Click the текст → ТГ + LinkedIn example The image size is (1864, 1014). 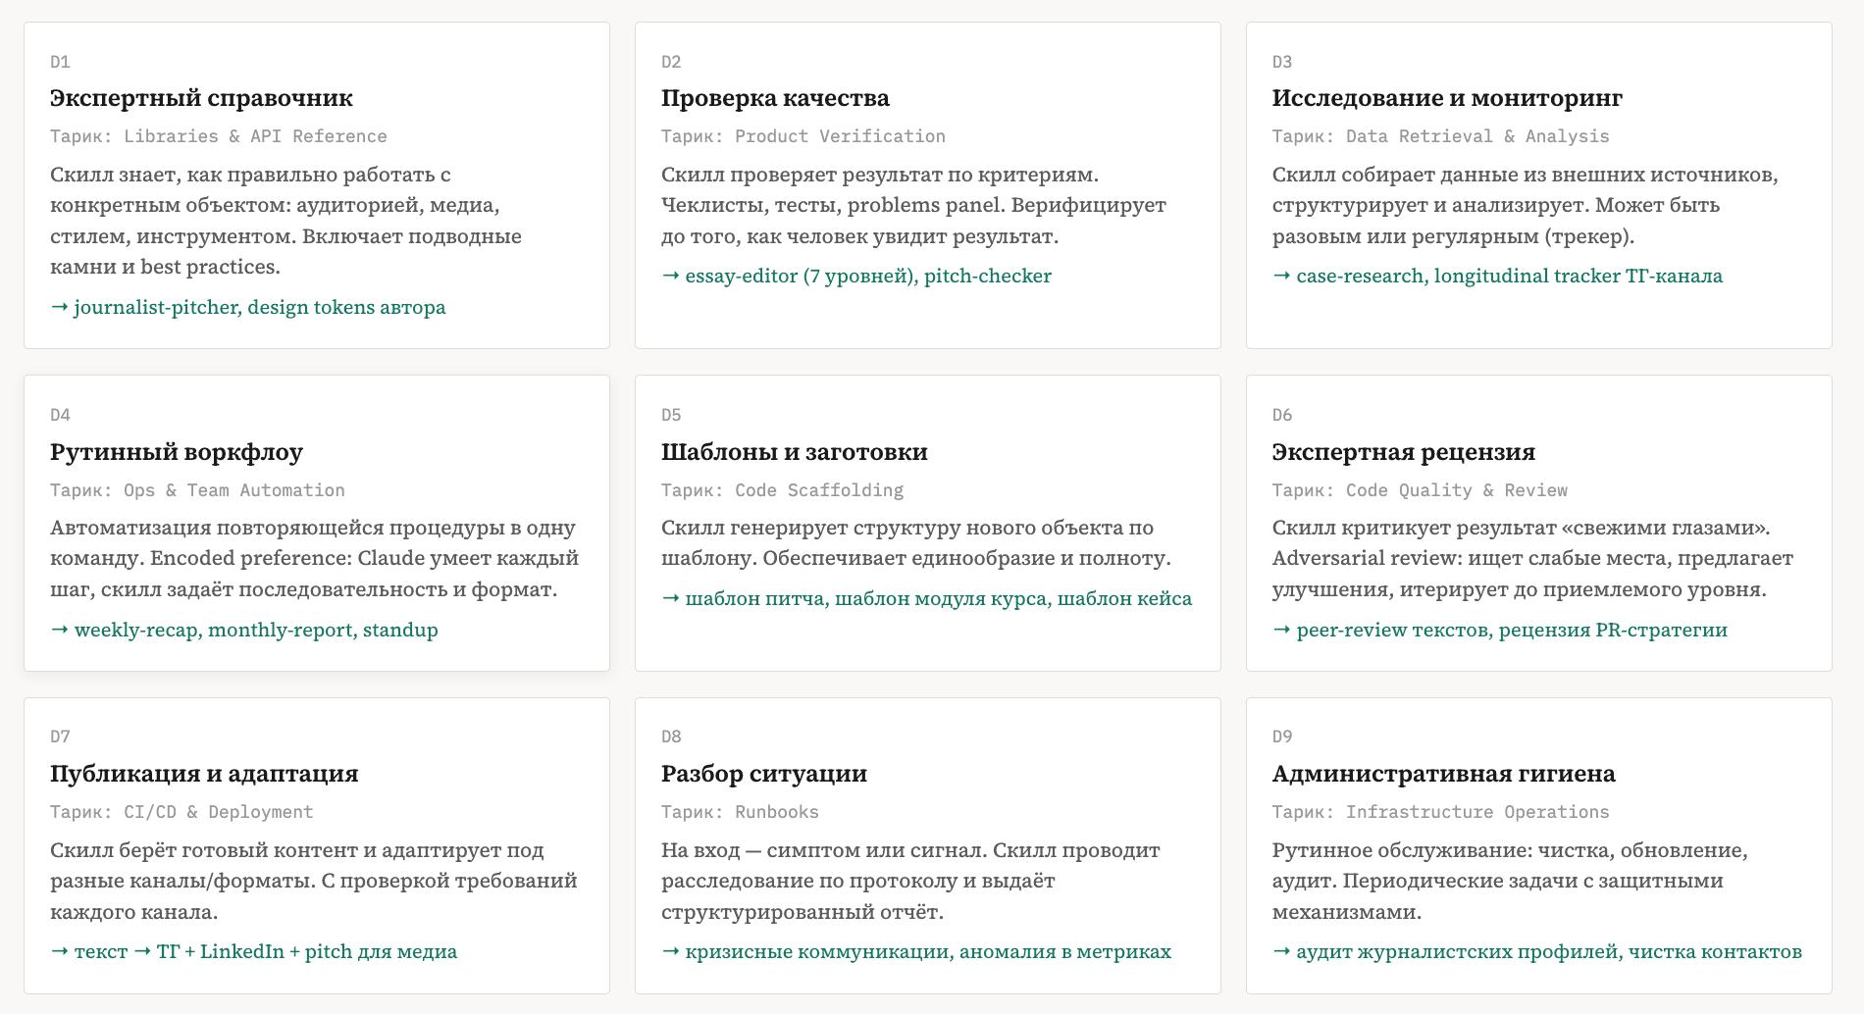coord(254,951)
